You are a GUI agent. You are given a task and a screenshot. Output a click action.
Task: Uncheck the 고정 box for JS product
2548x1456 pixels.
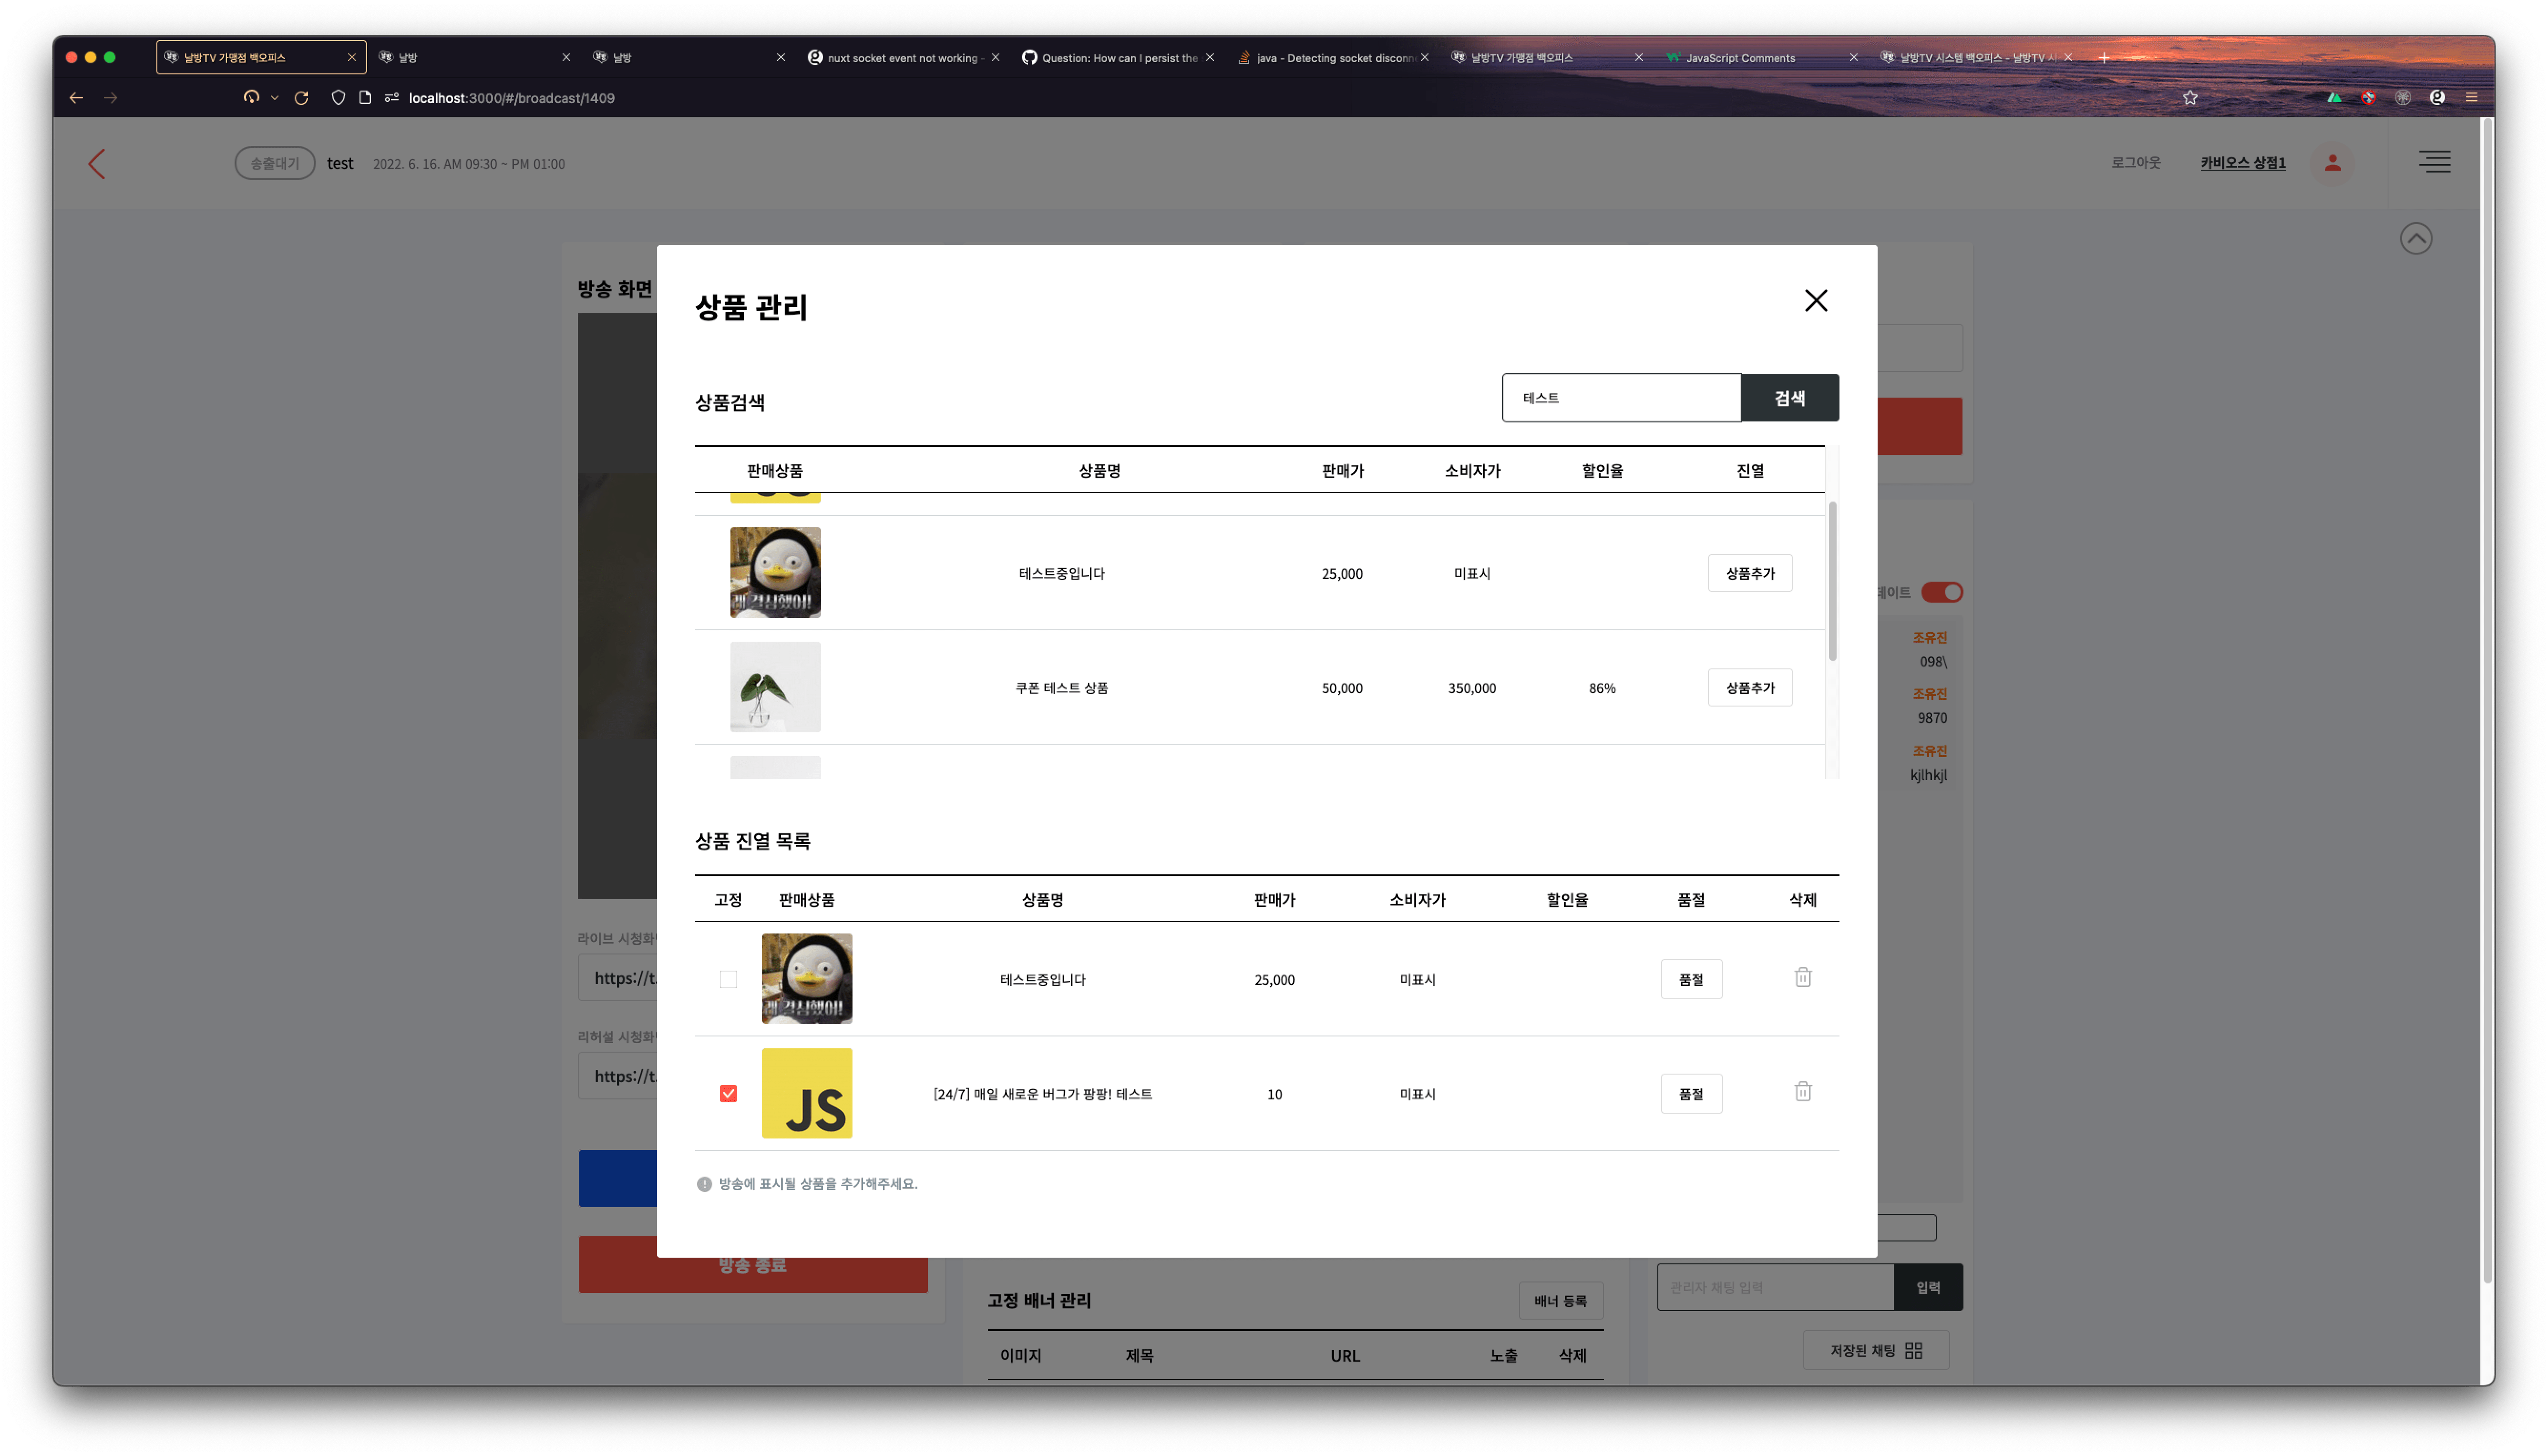(x=728, y=1093)
